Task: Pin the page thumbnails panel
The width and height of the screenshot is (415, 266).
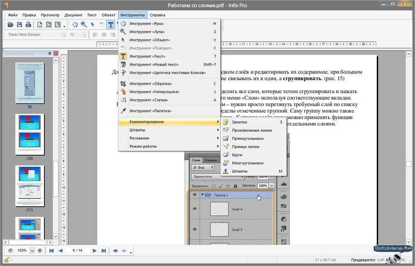Action: 50,53
